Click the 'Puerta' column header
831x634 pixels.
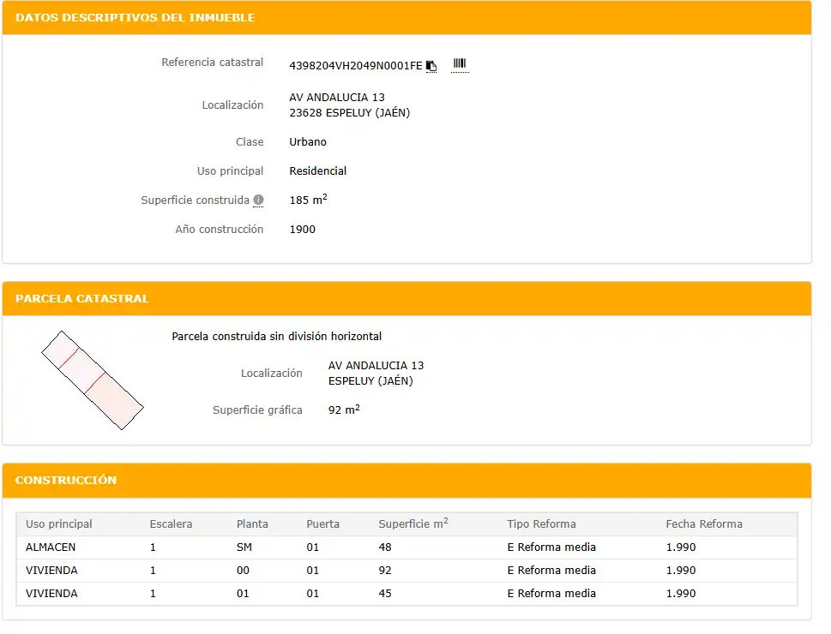point(322,523)
